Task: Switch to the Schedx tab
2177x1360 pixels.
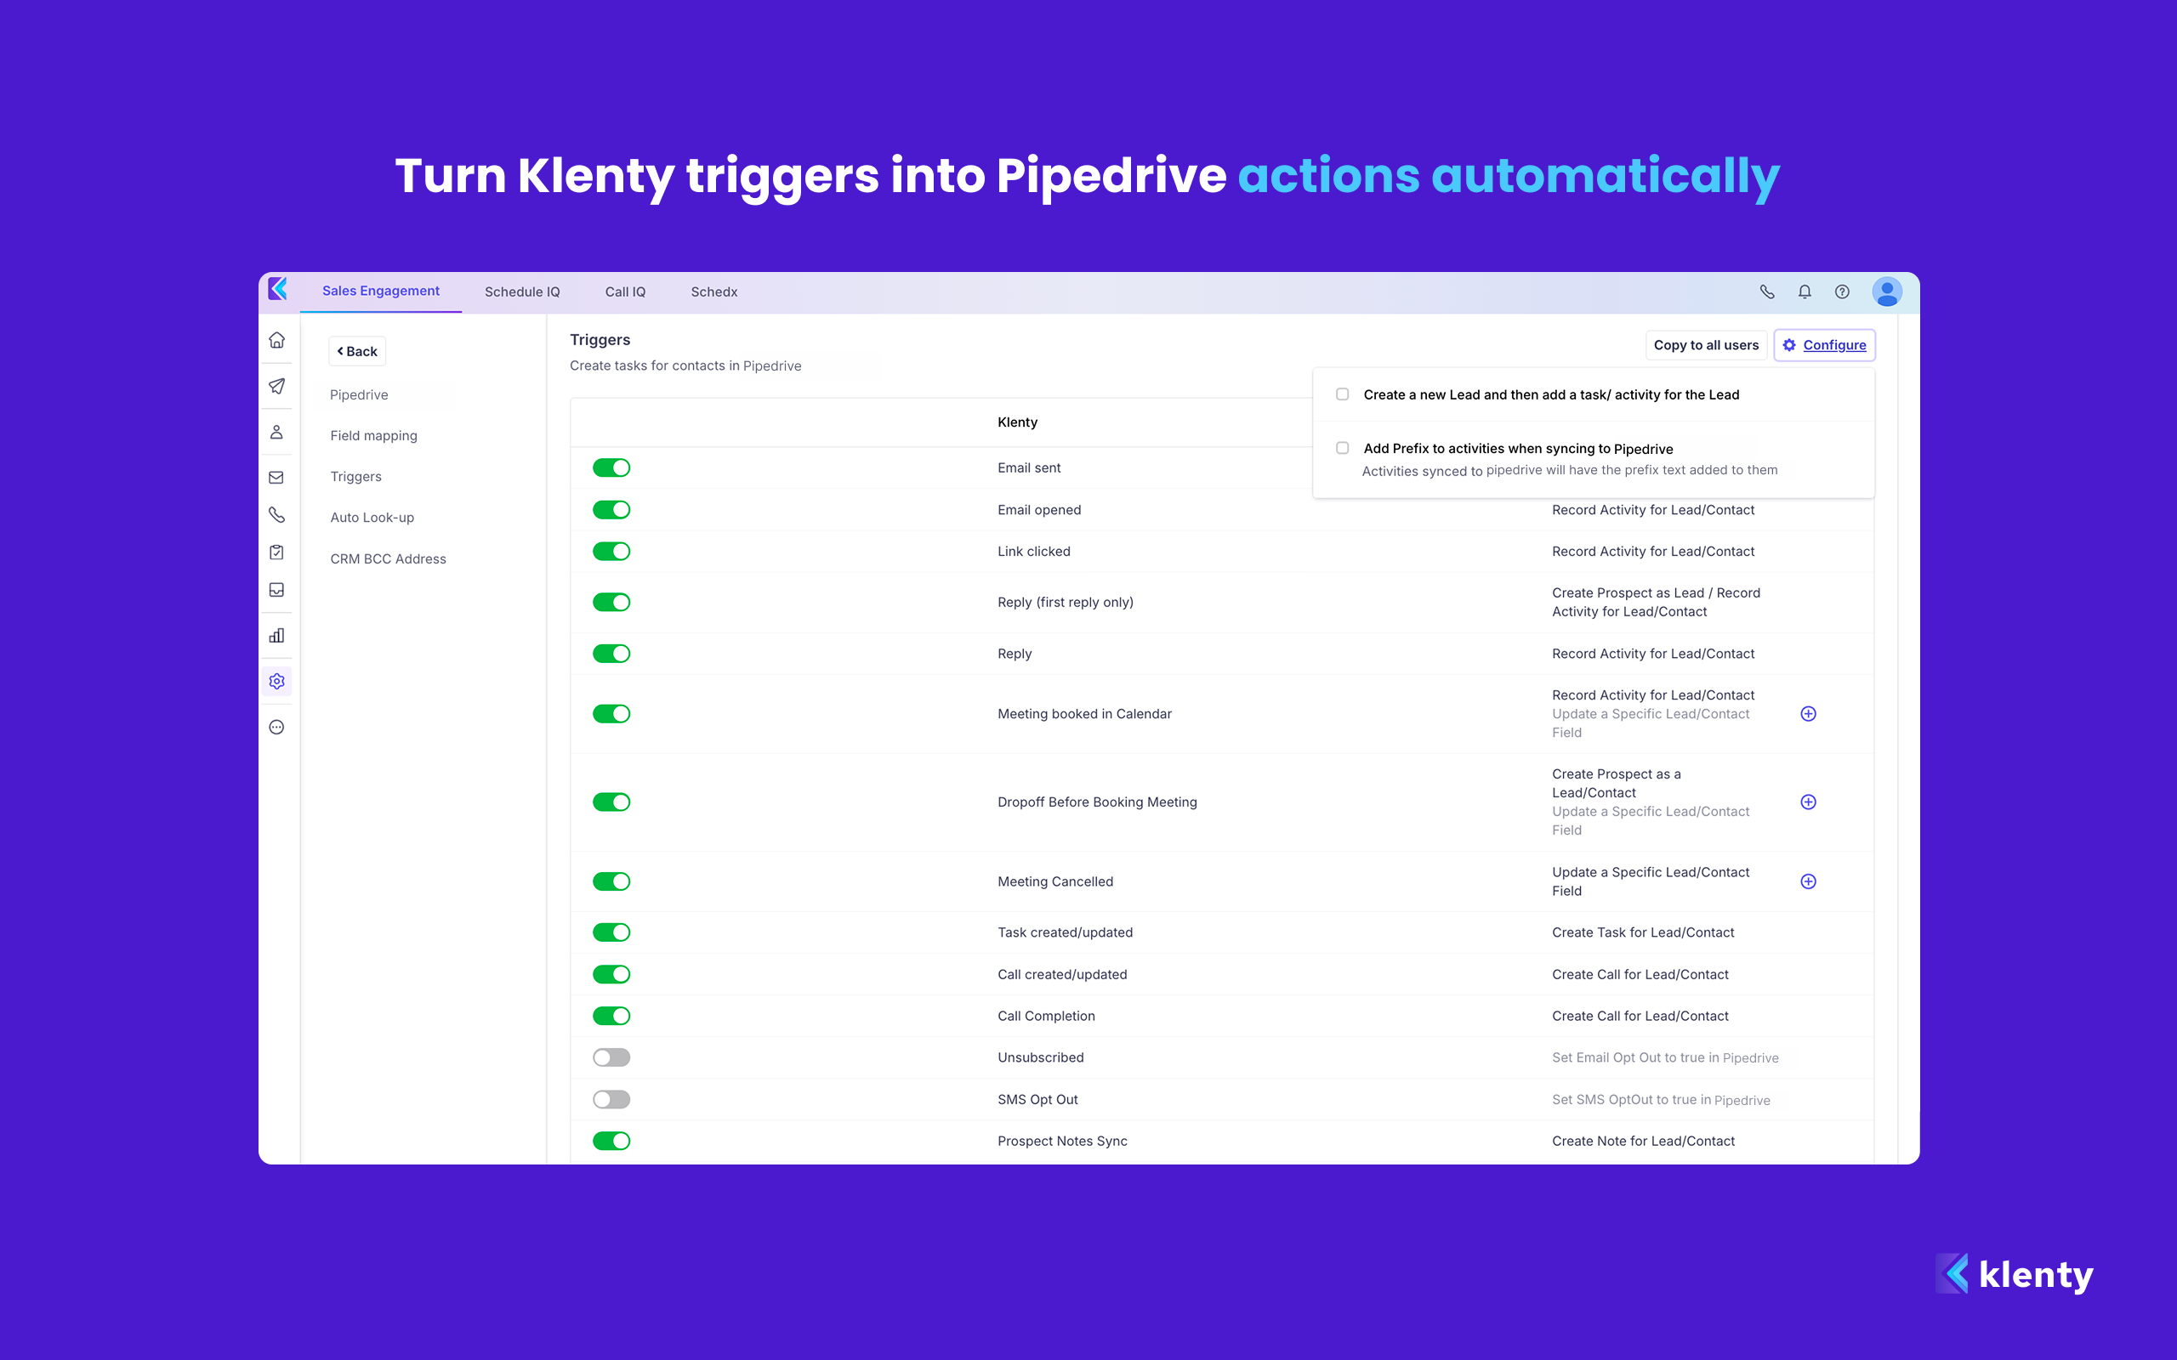Action: click(714, 292)
